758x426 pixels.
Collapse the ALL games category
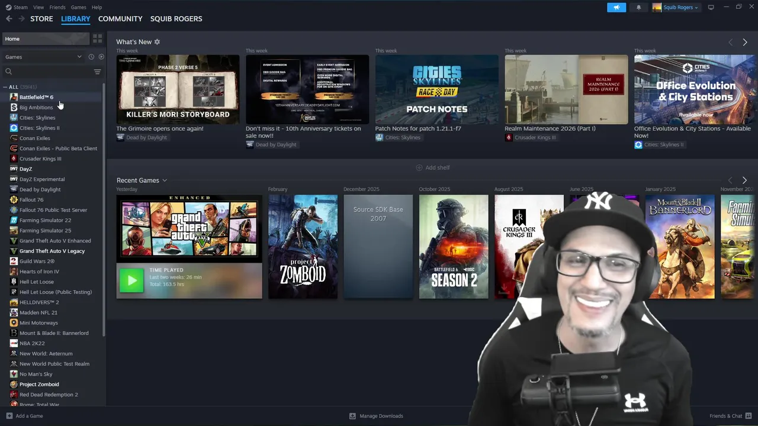coord(6,87)
